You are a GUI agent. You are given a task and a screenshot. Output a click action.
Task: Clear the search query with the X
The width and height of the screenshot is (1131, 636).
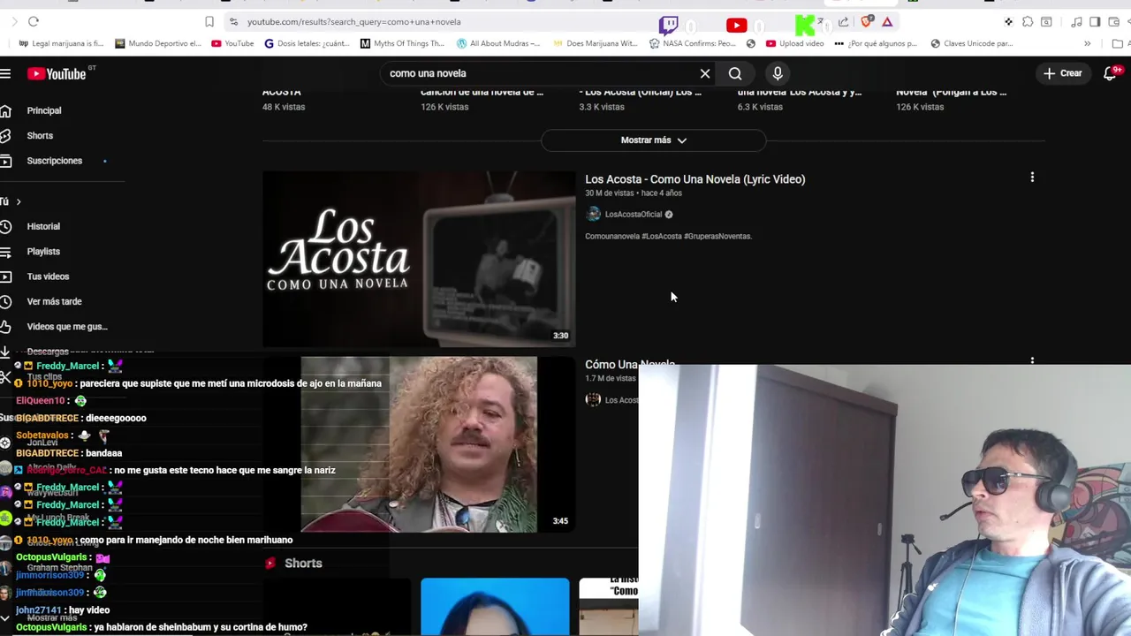[705, 73]
